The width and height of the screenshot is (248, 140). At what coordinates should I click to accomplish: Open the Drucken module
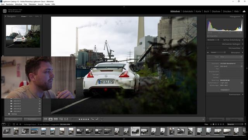tap(227, 11)
